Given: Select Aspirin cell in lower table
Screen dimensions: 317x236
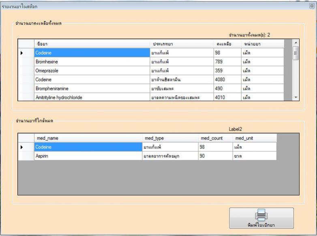Looking at the screenshot, I should pos(88,156).
